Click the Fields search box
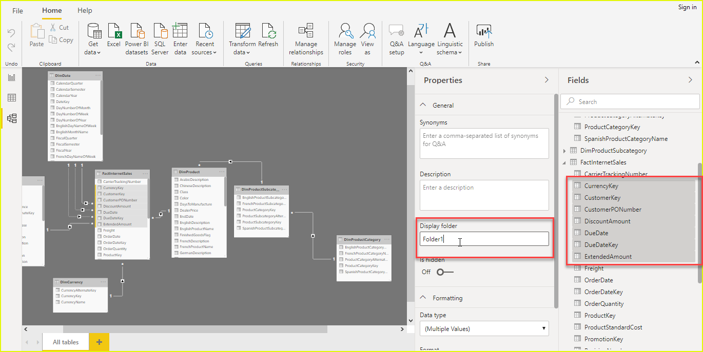This screenshot has height=352, width=703. 630,101
